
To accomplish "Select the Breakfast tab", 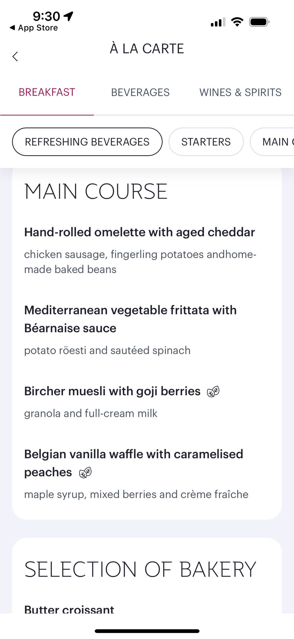I will pyautogui.click(x=47, y=92).
